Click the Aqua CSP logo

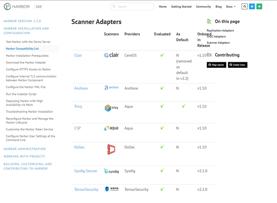(x=111, y=128)
